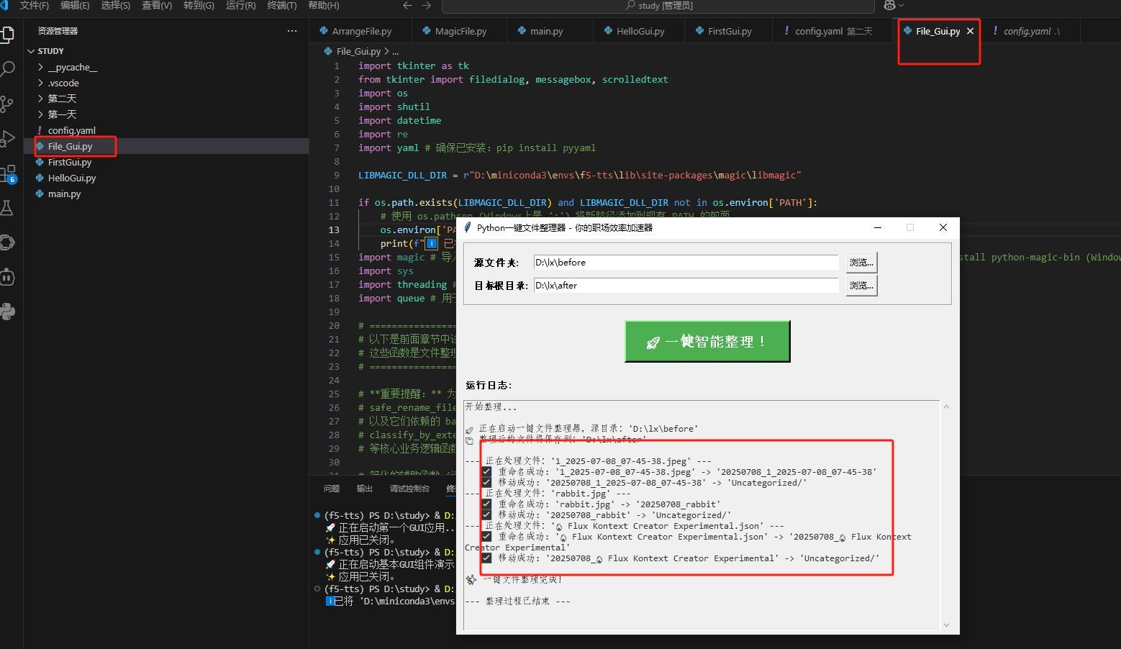Click the Python icon on the ArrangeFile.py tab
This screenshot has width=1121, height=649.
(x=324, y=31)
